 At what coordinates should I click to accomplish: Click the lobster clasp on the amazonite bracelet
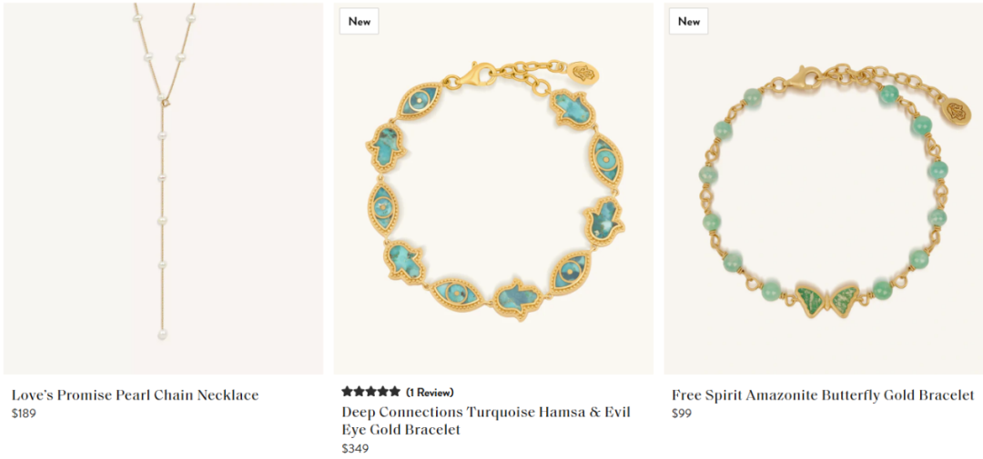802,78
